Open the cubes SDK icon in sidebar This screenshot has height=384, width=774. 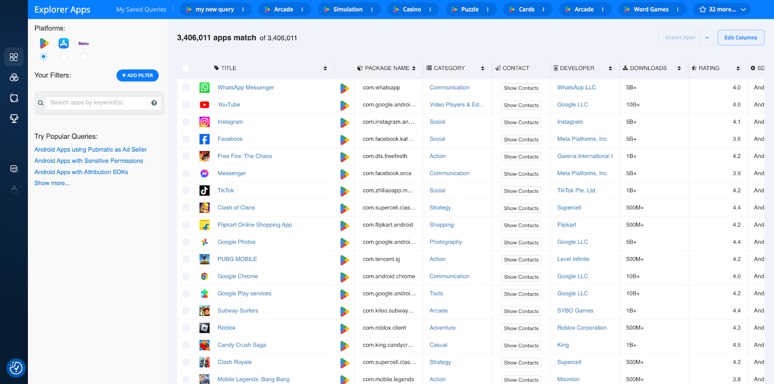coord(14,77)
